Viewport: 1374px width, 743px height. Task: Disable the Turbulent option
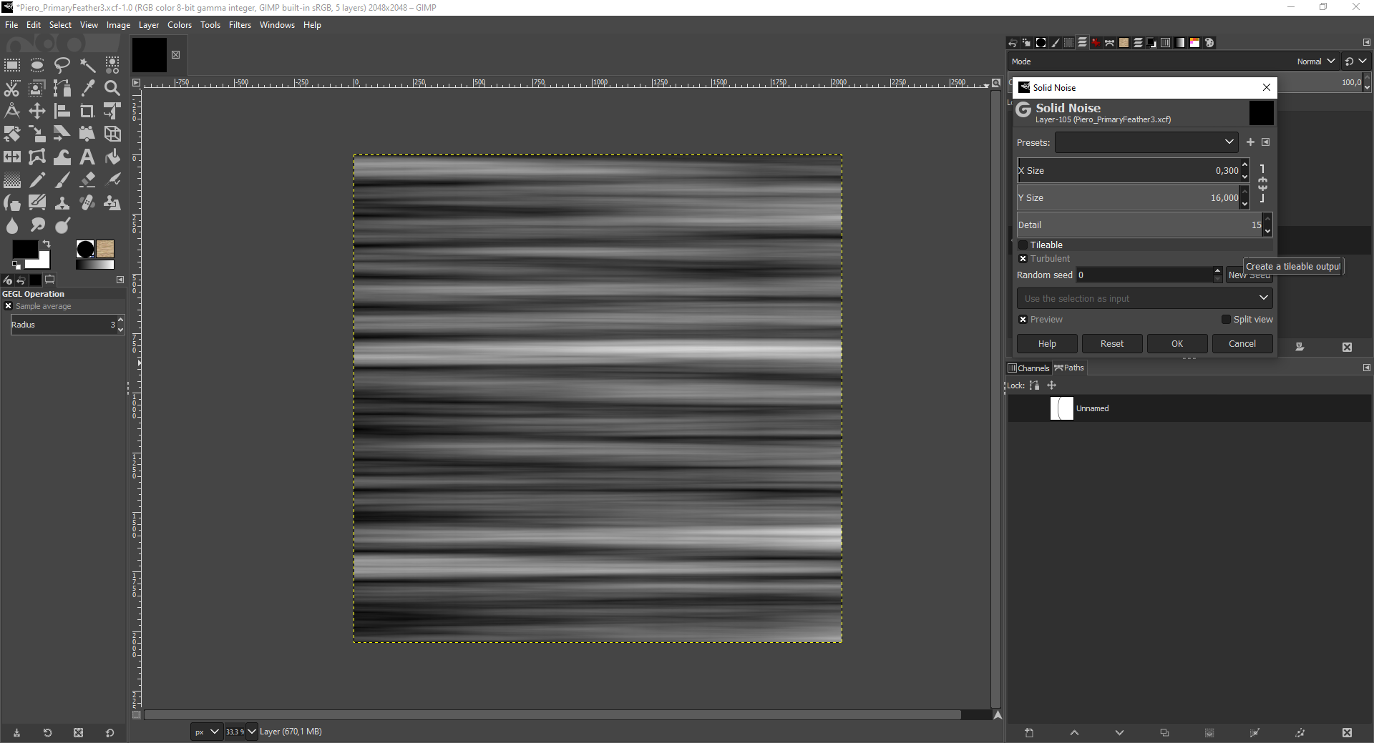tap(1024, 259)
